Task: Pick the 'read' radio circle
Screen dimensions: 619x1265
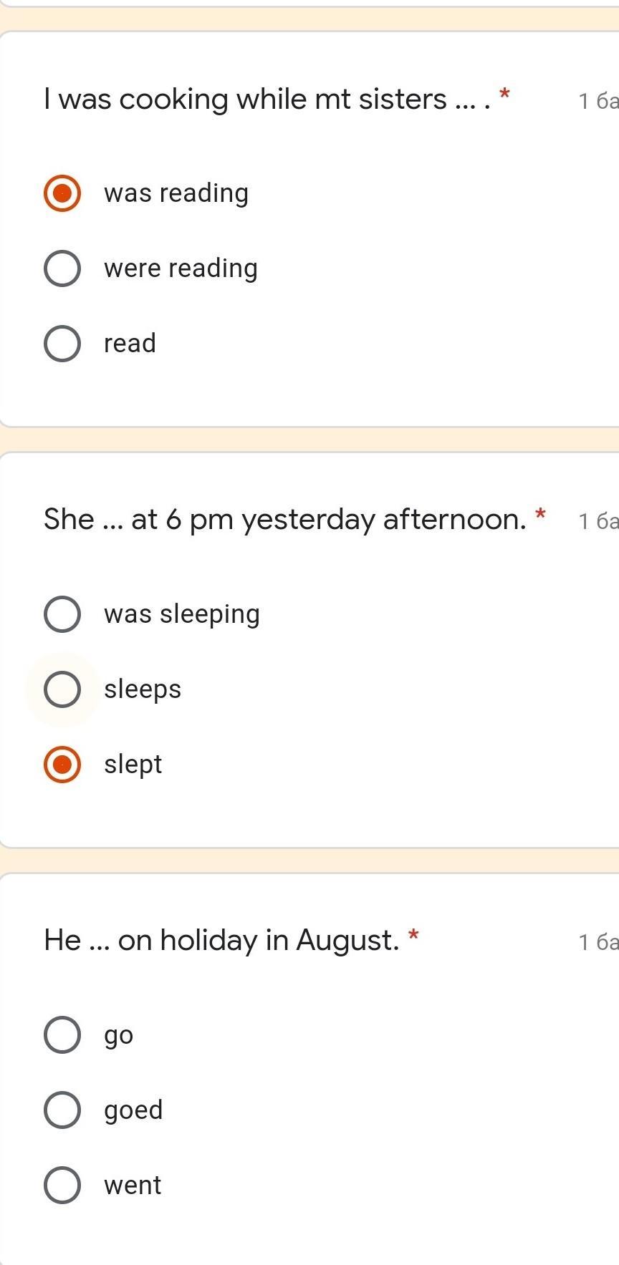Action: point(62,344)
